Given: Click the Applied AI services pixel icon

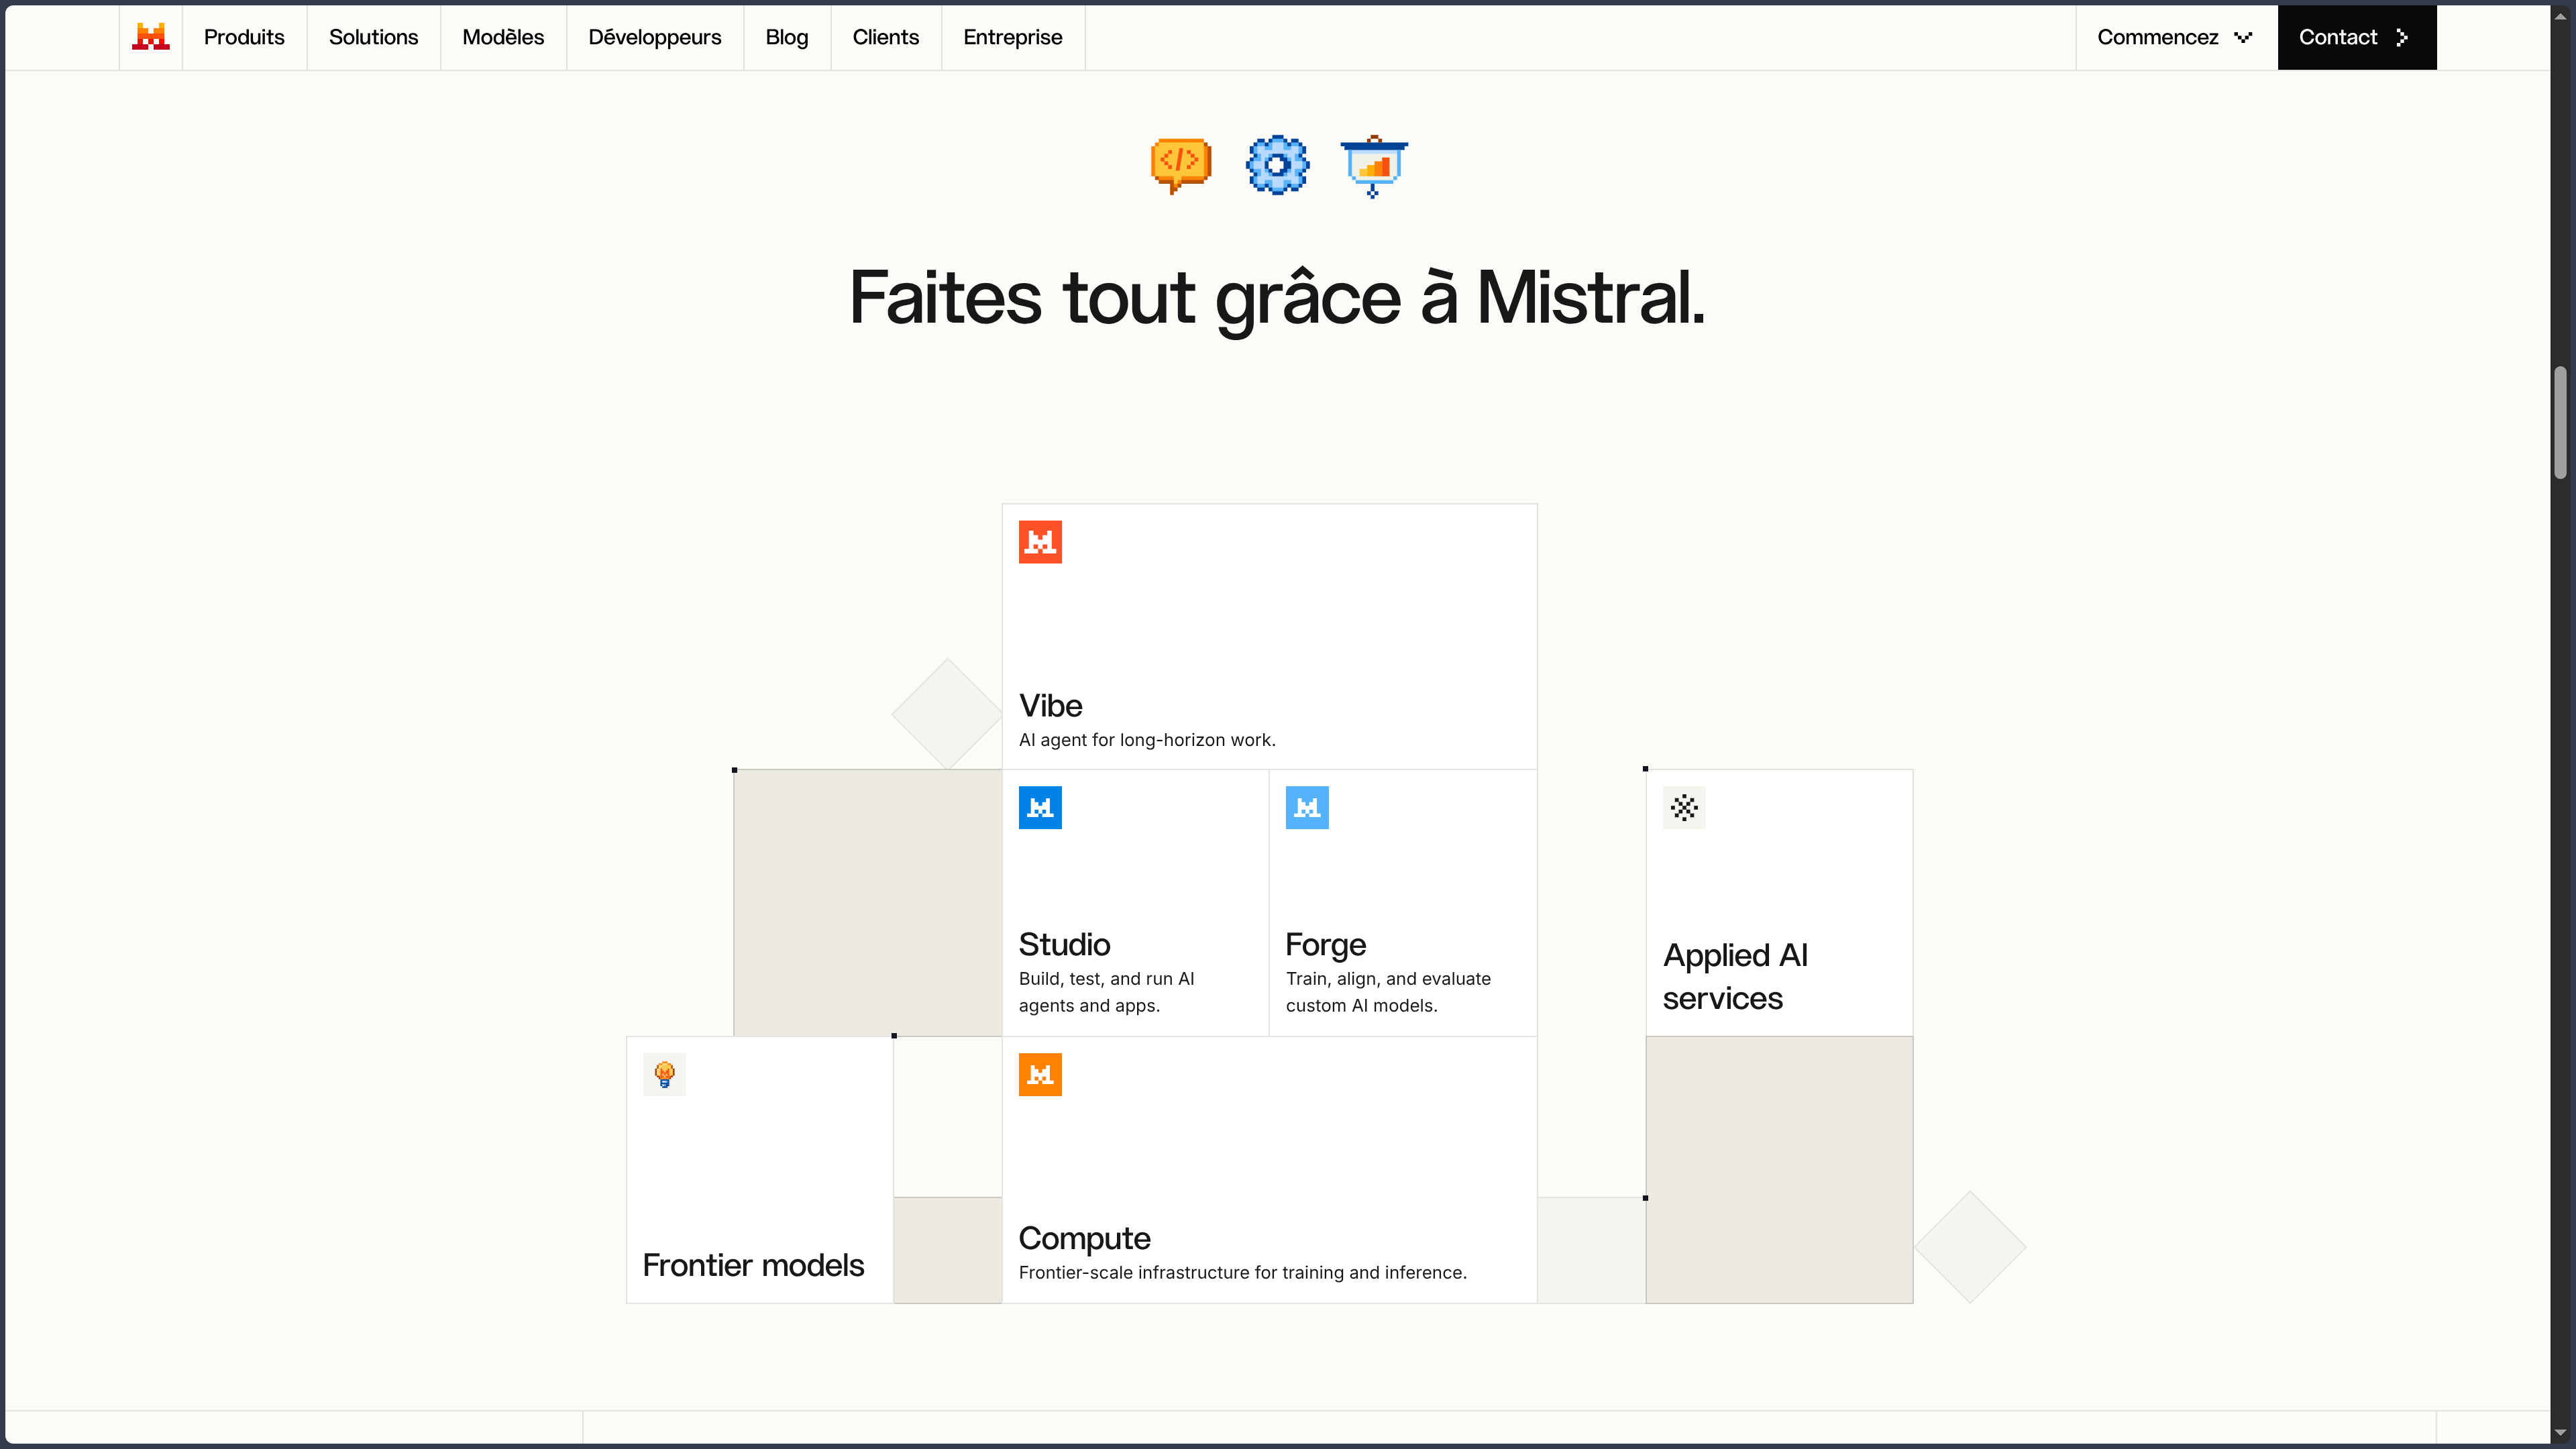Looking at the screenshot, I should point(1684,808).
